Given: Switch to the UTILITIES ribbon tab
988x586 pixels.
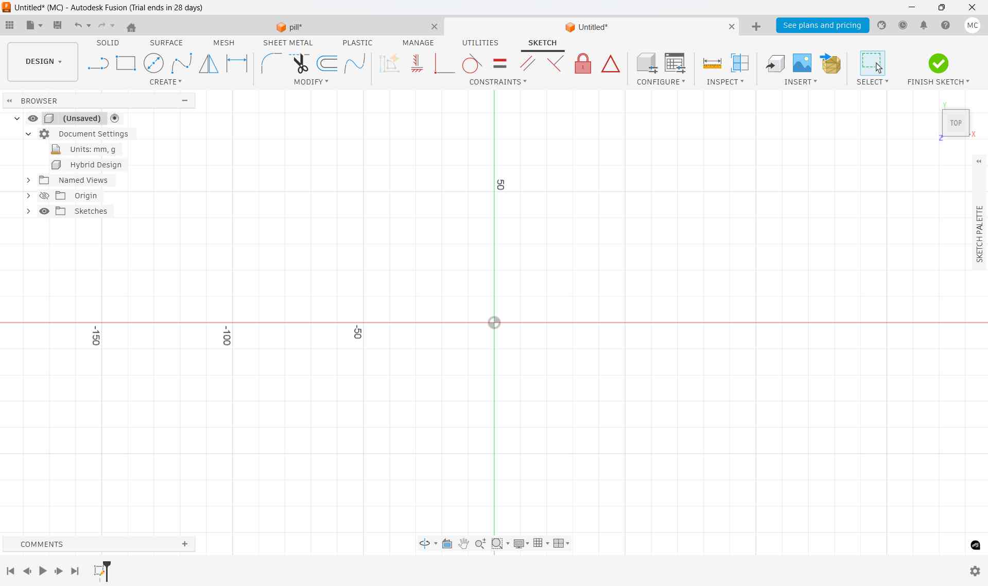Looking at the screenshot, I should tap(480, 43).
